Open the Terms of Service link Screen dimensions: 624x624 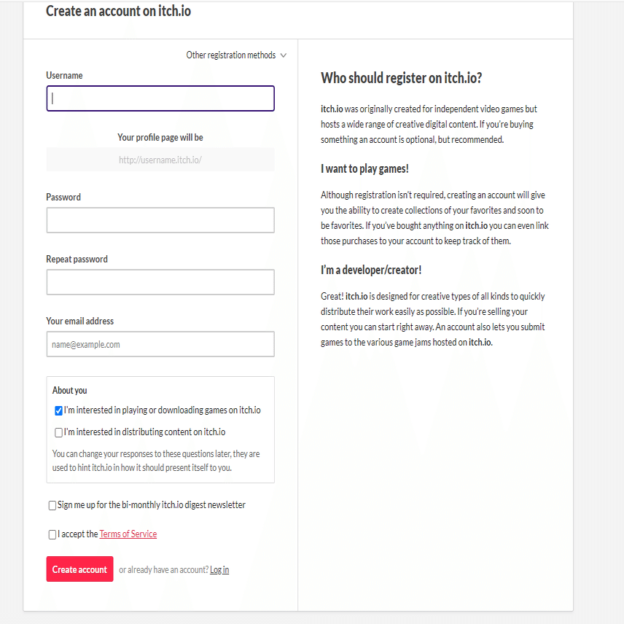pyautogui.click(x=128, y=534)
